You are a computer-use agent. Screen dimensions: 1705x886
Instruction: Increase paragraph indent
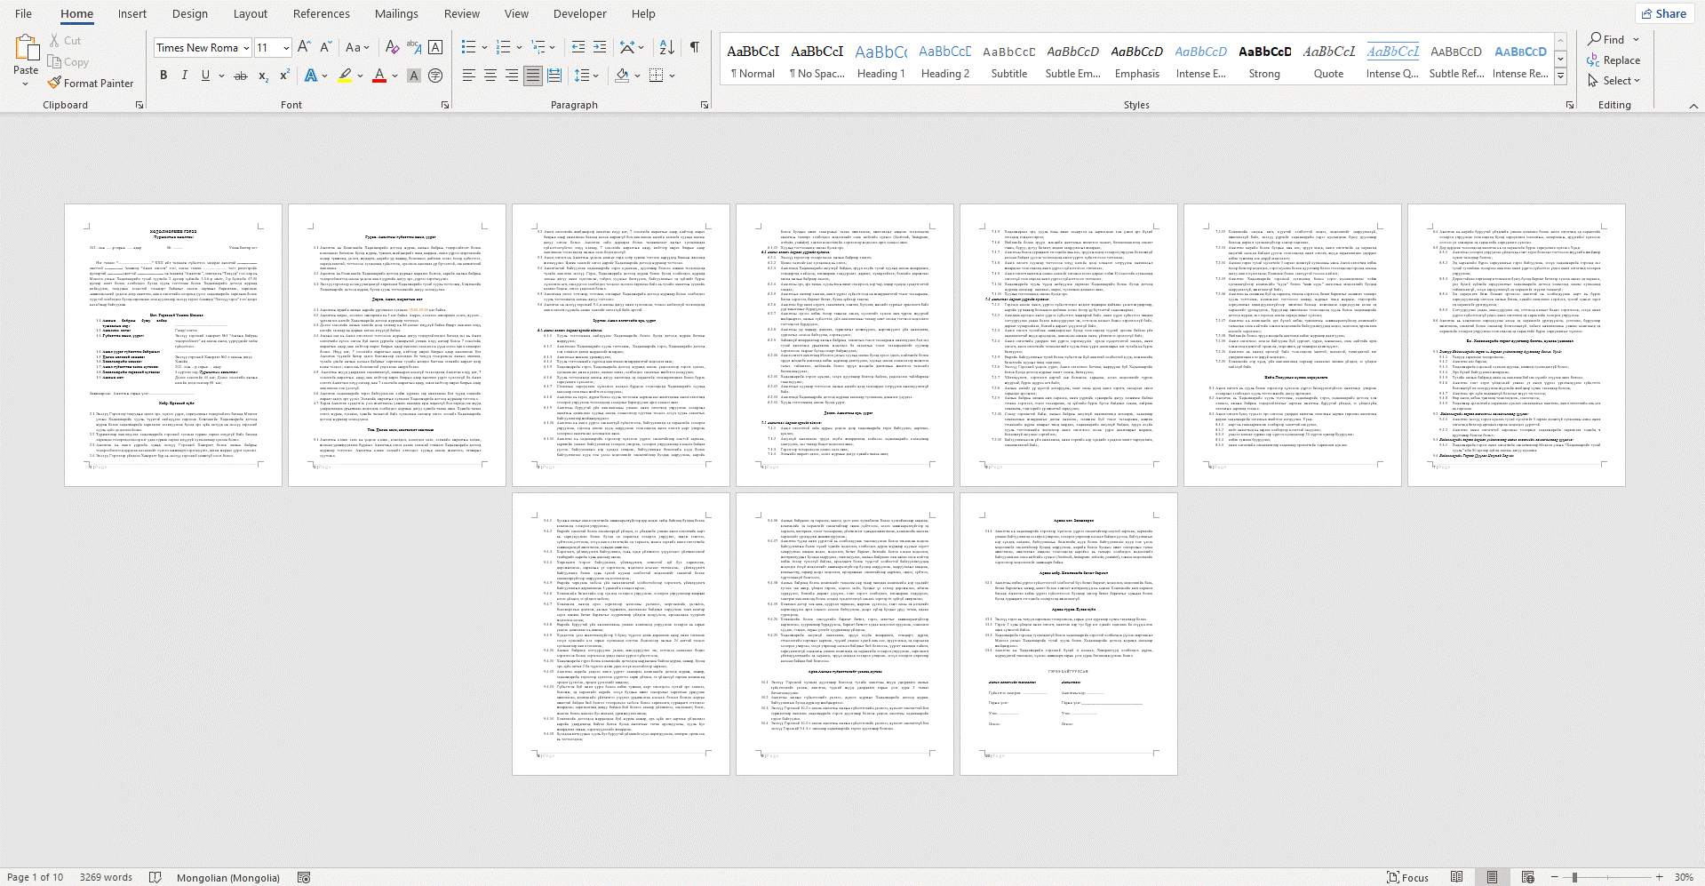coord(600,47)
